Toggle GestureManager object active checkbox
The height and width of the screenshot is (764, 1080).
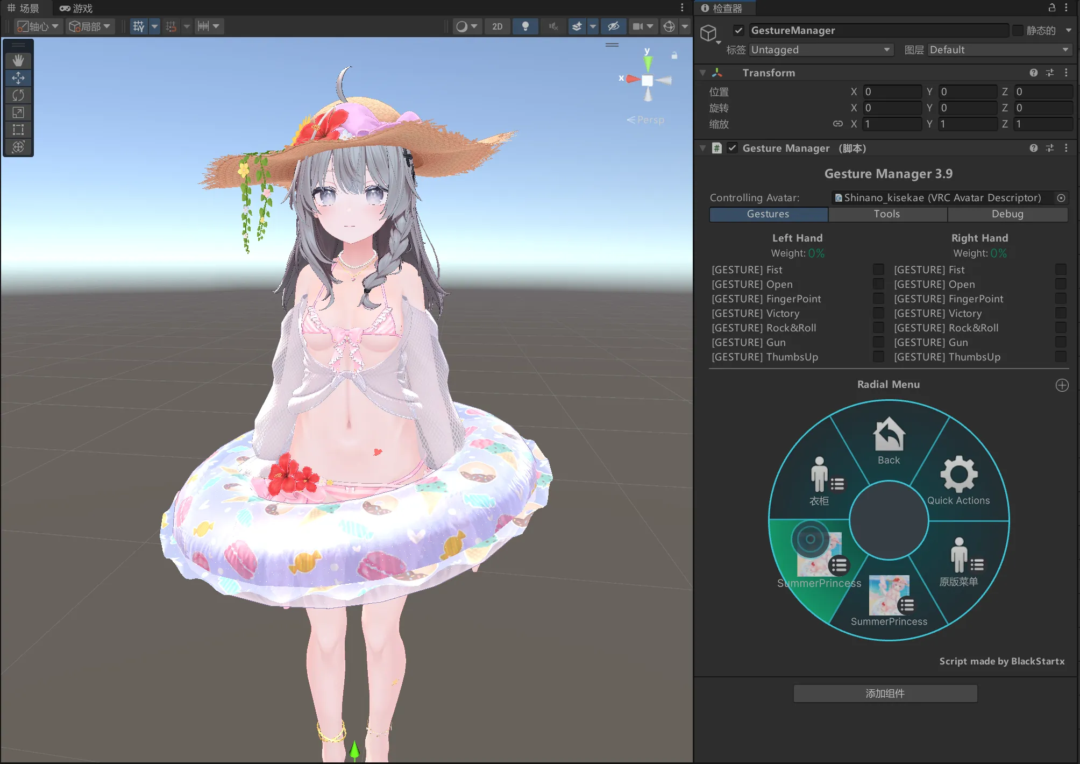[739, 31]
